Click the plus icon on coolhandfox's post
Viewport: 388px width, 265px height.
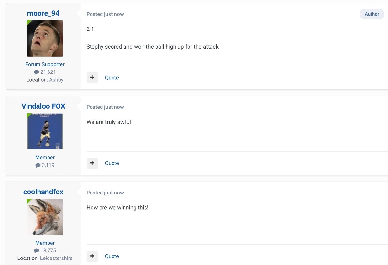[x=92, y=256]
